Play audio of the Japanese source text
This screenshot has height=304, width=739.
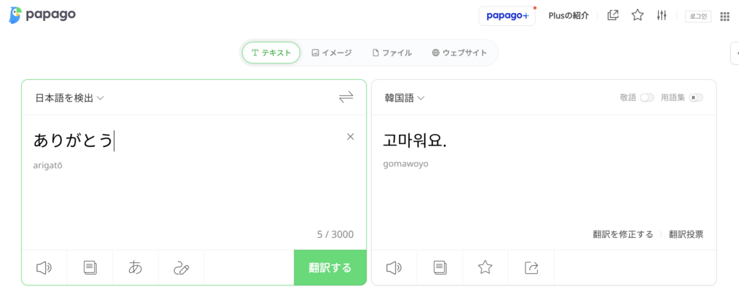point(44,268)
